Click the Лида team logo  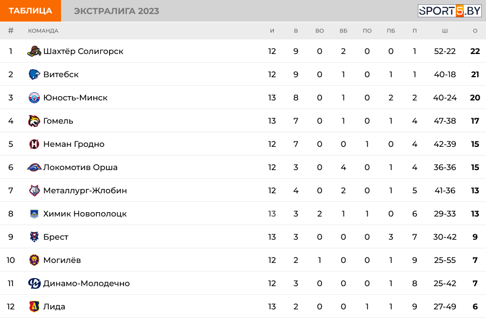pyautogui.click(x=34, y=307)
